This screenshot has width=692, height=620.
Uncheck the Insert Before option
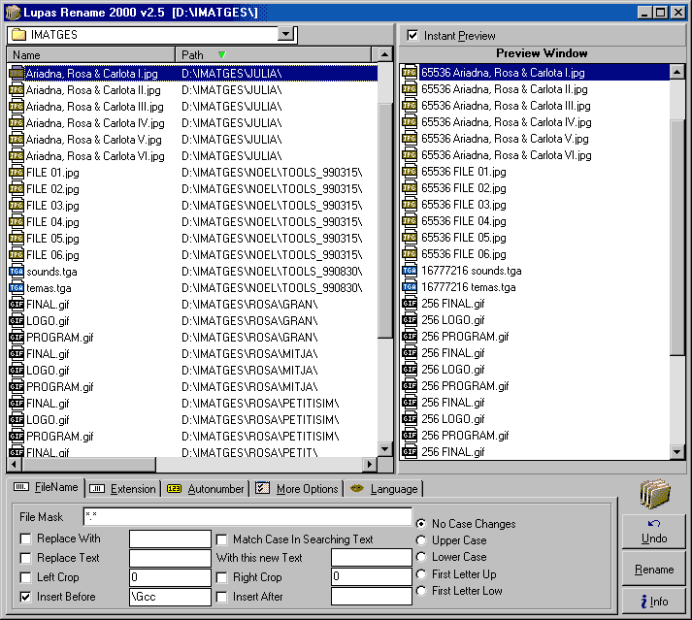26,597
